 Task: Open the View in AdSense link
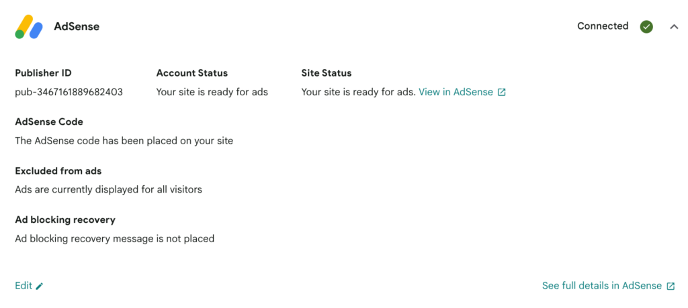click(456, 92)
